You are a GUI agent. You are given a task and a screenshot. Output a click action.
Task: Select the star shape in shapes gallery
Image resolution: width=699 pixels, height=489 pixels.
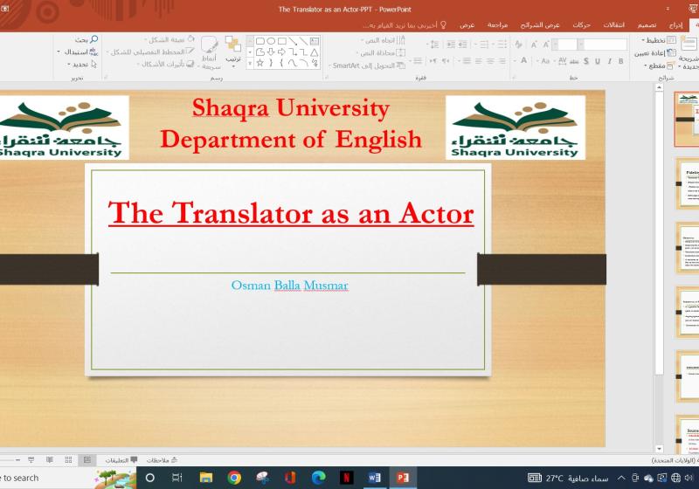260,63
